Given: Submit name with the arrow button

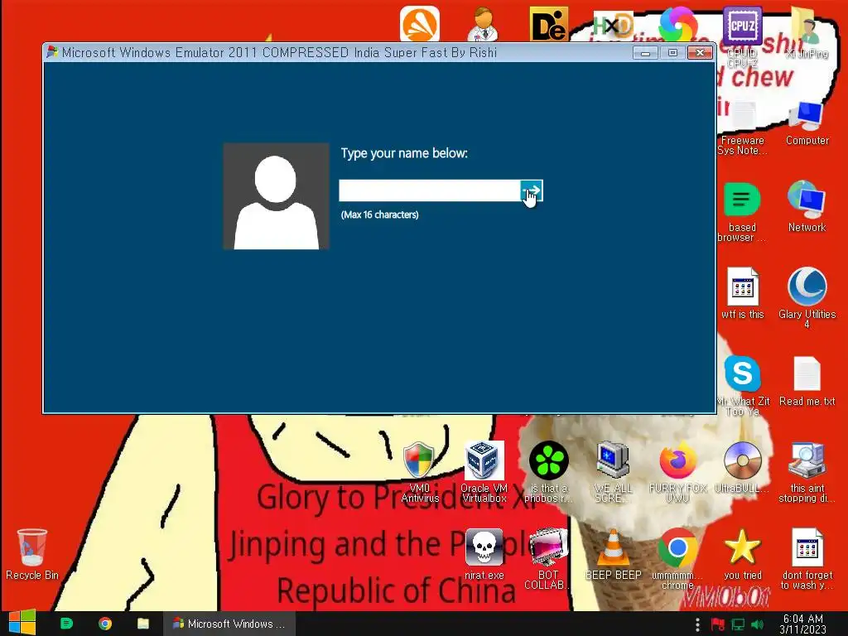Looking at the screenshot, I should (531, 191).
